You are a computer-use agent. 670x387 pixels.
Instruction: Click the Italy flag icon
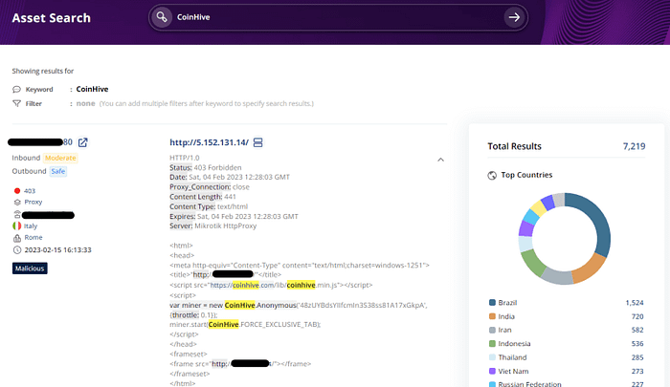click(x=17, y=226)
